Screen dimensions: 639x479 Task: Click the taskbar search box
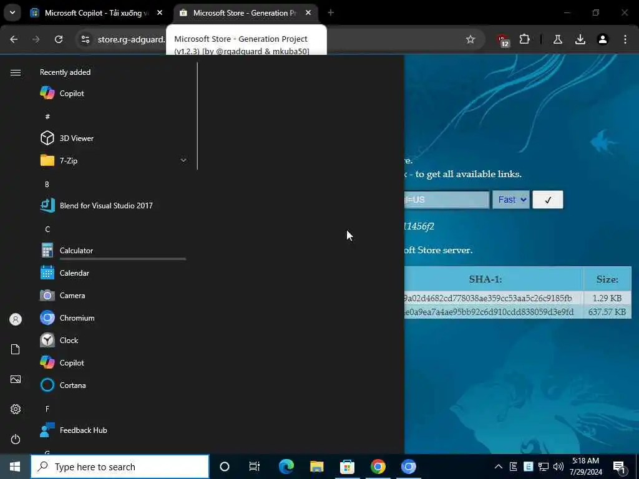120,467
